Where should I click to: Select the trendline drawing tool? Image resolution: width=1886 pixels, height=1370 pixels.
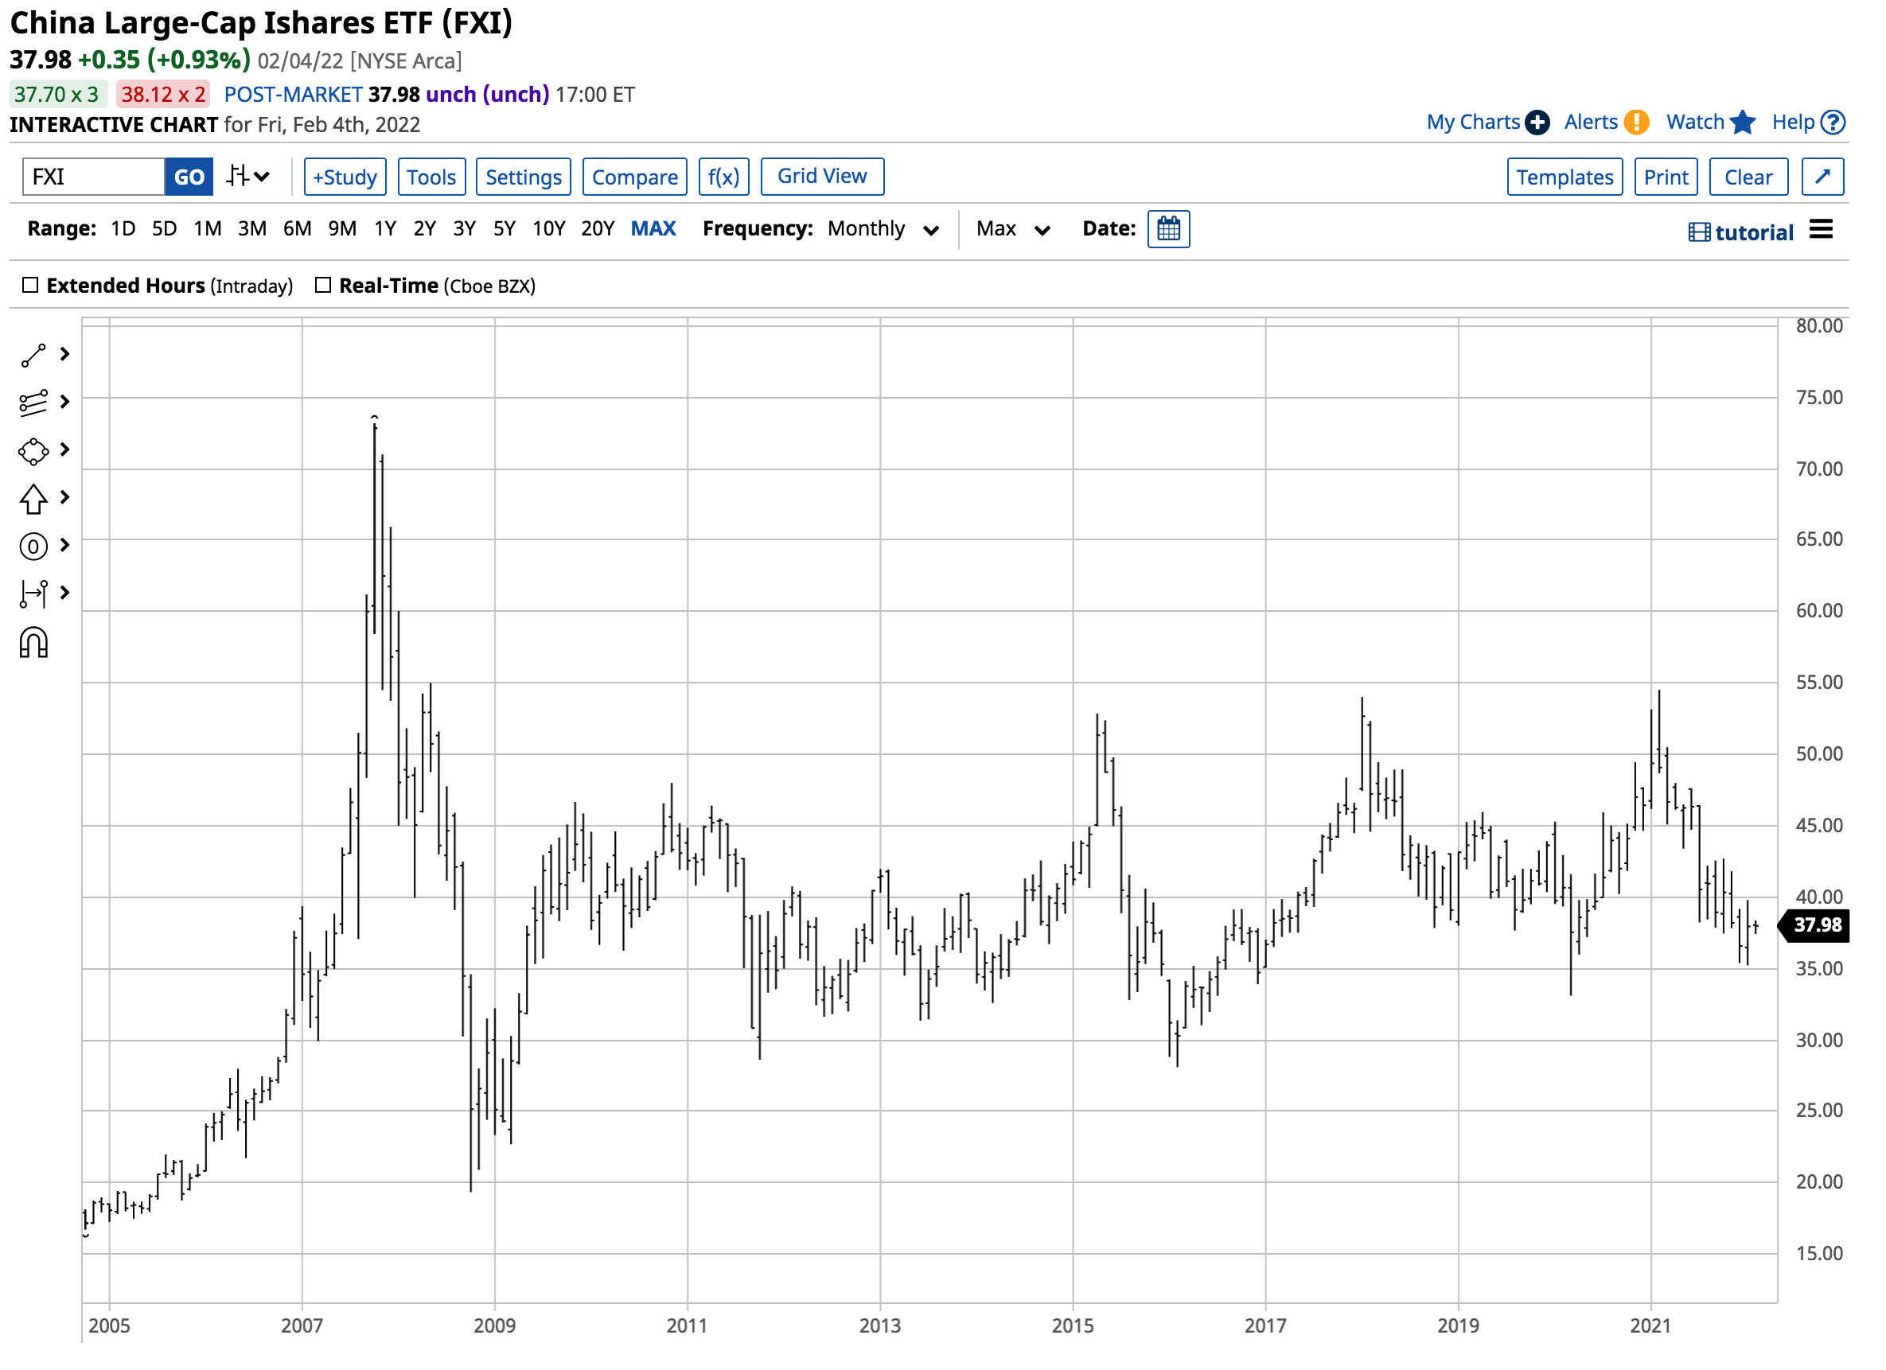coord(33,354)
